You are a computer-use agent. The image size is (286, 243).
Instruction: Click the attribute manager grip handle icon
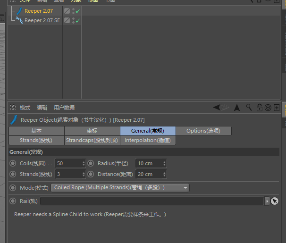click(x=13, y=108)
